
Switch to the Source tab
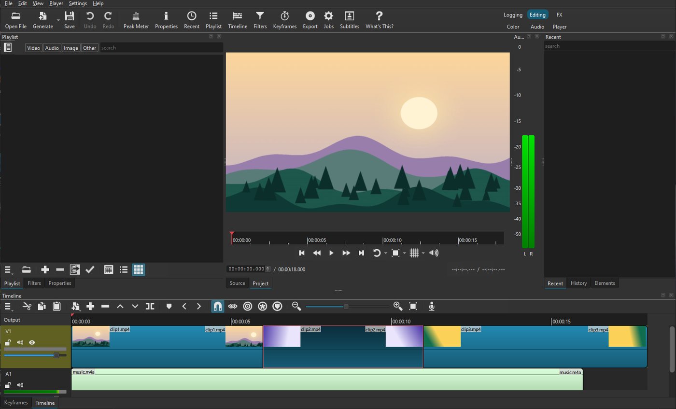click(237, 283)
